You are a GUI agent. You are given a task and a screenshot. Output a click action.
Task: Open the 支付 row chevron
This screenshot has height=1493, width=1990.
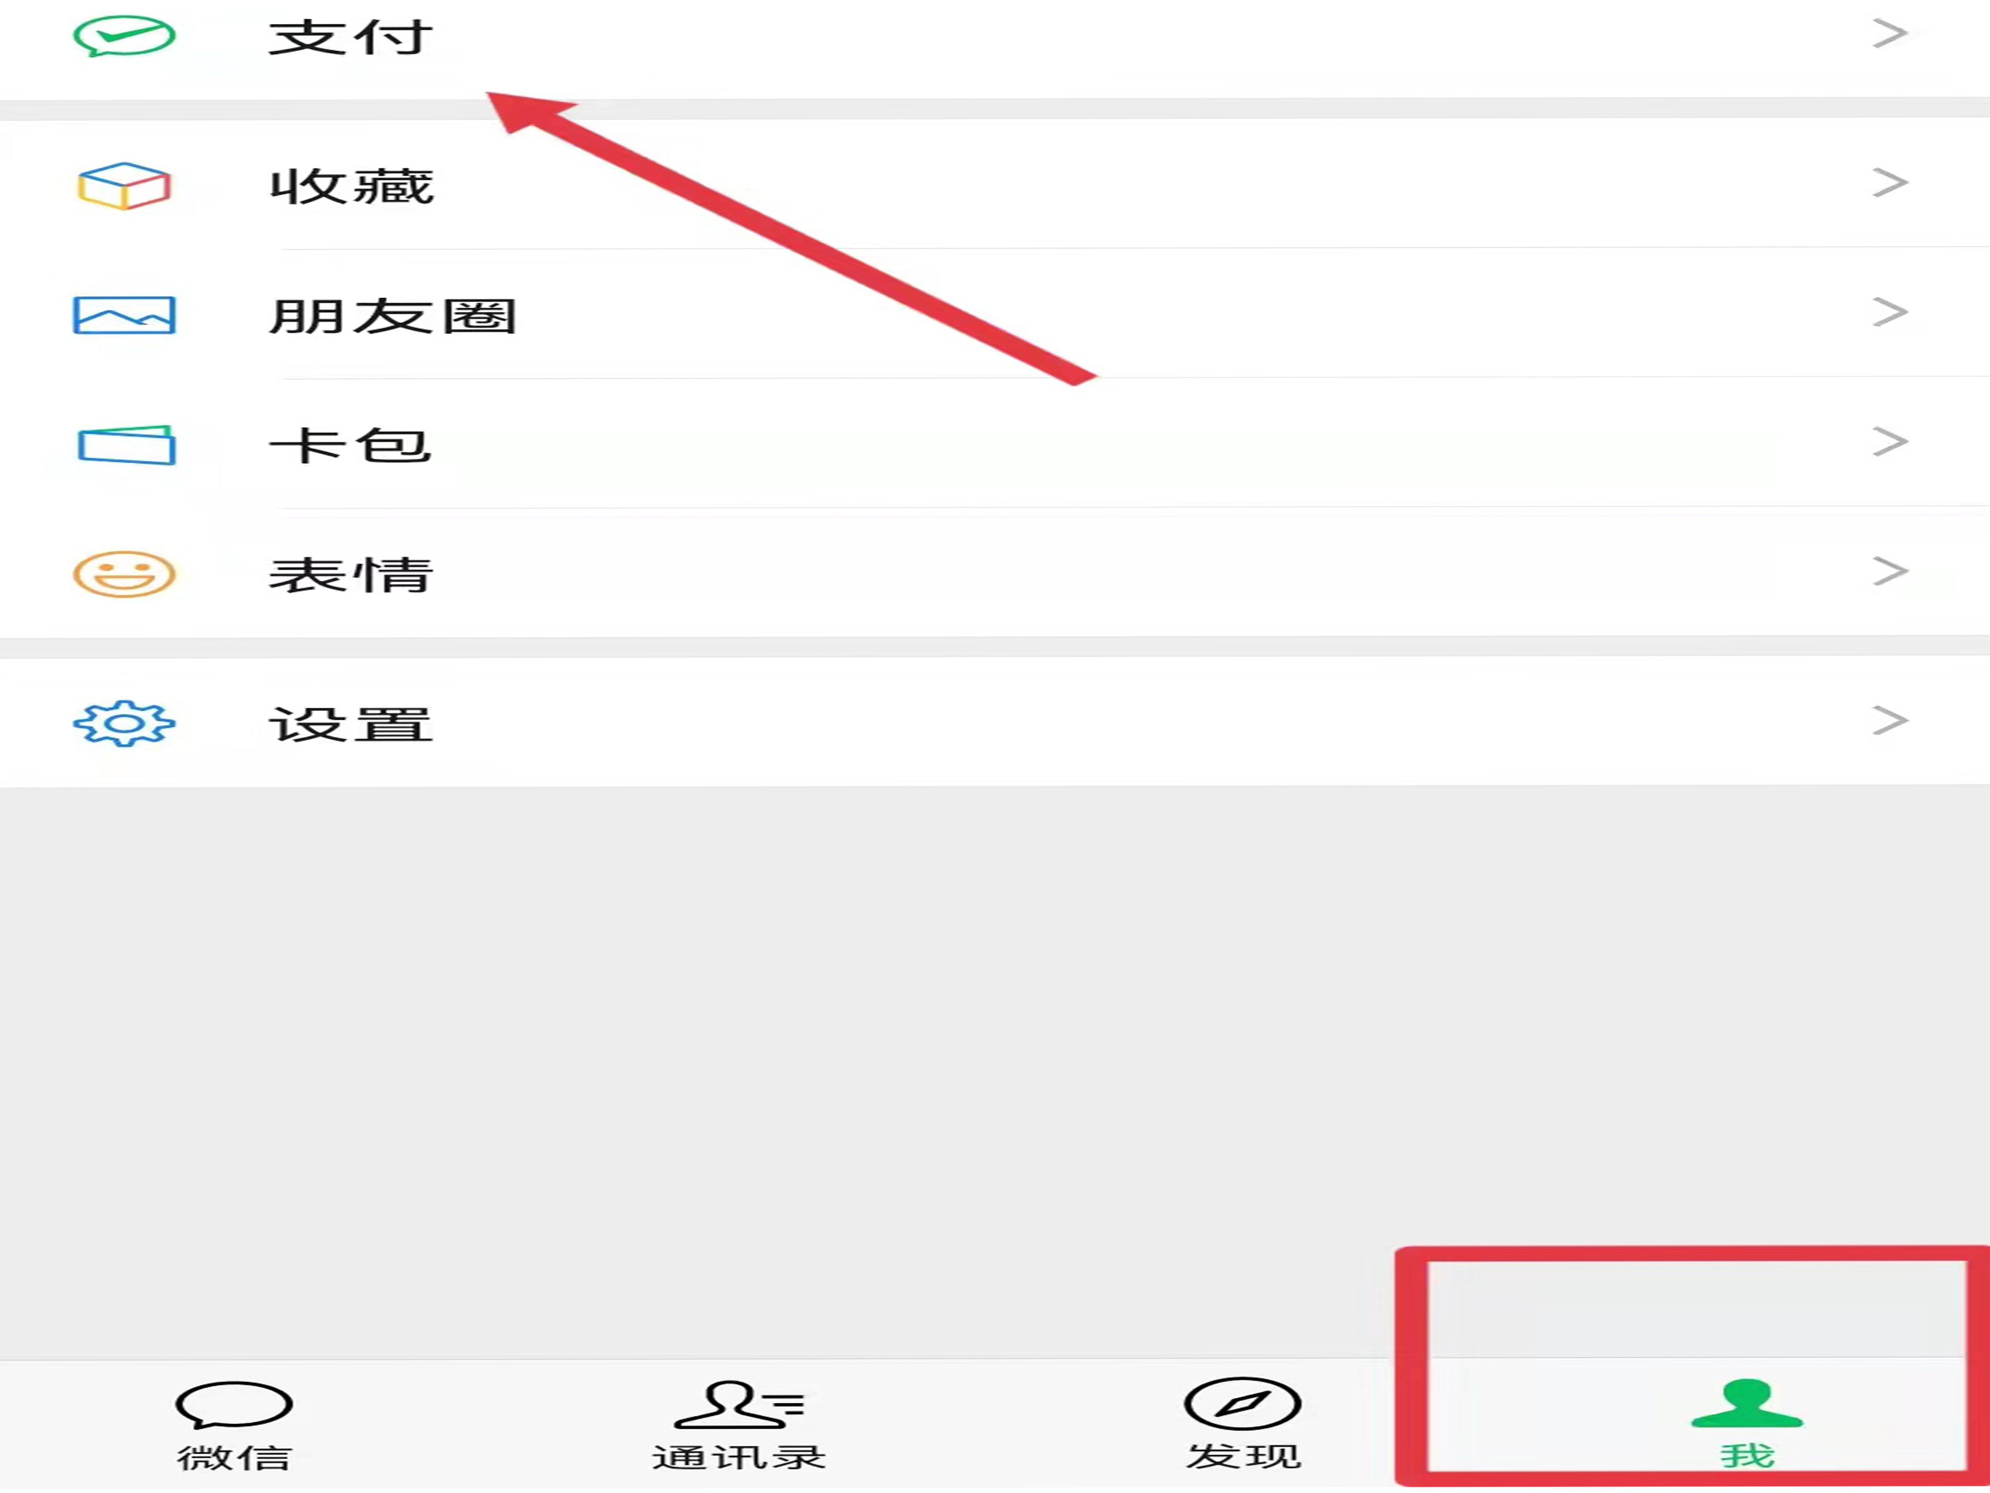point(1890,33)
